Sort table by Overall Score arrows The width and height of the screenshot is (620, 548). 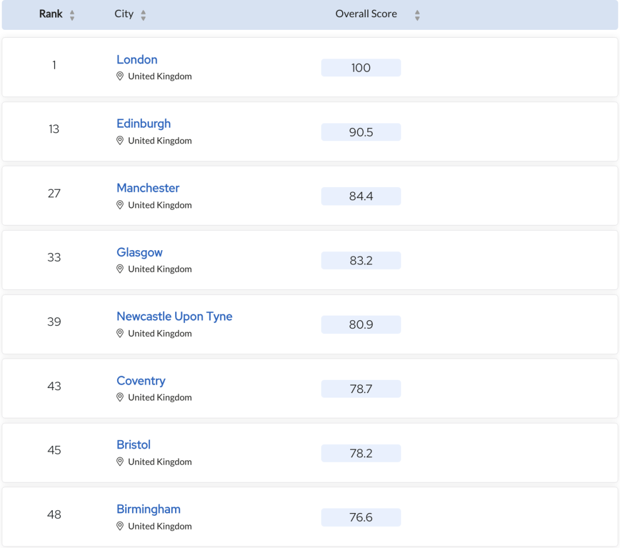click(417, 15)
